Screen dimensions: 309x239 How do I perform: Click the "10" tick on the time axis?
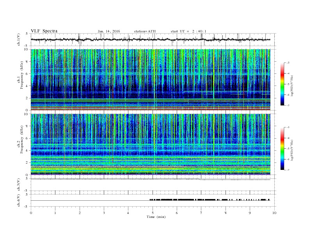[274, 213]
